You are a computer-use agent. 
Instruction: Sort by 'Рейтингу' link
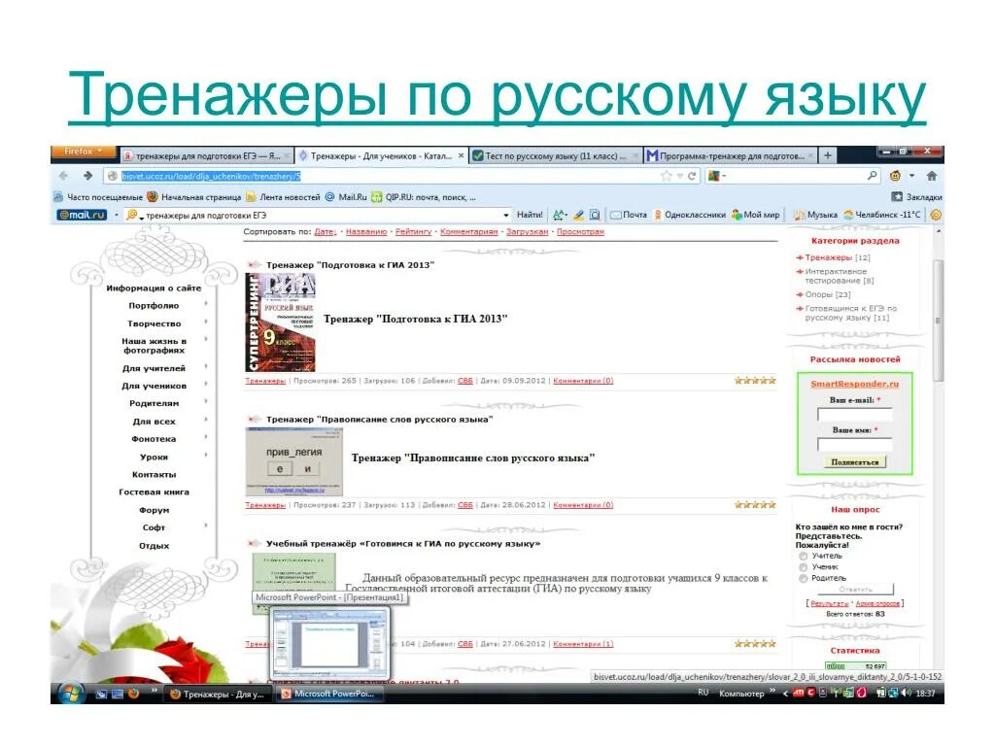(413, 232)
